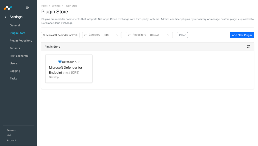Open the Repository Develop dropdown

[160, 35]
